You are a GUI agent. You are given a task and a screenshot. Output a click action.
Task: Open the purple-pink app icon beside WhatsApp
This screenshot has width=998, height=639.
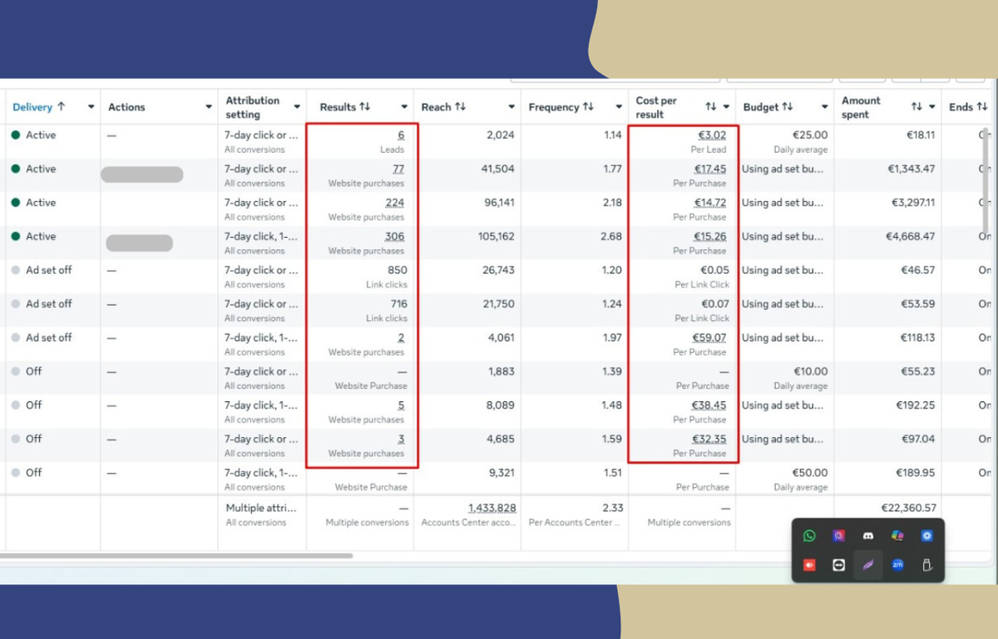[838, 536]
